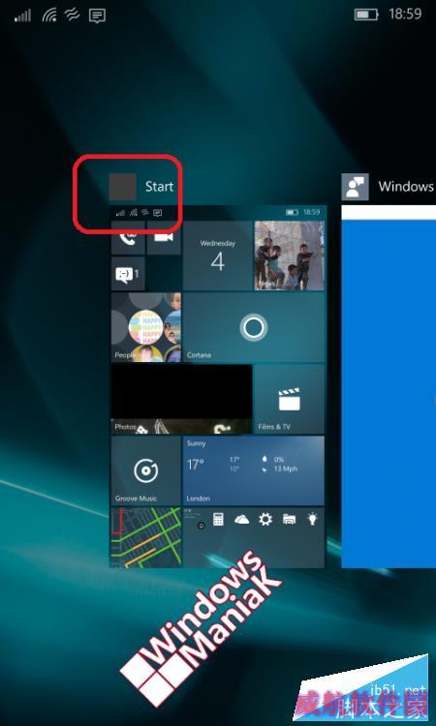Tap the Phone tile
This screenshot has height=726, width=436.
(128, 237)
